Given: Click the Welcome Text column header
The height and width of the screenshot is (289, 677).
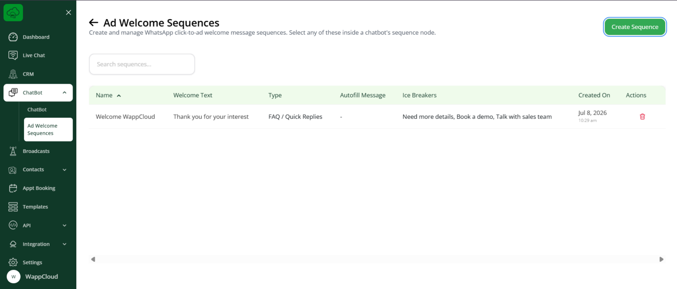Looking at the screenshot, I should (x=193, y=95).
